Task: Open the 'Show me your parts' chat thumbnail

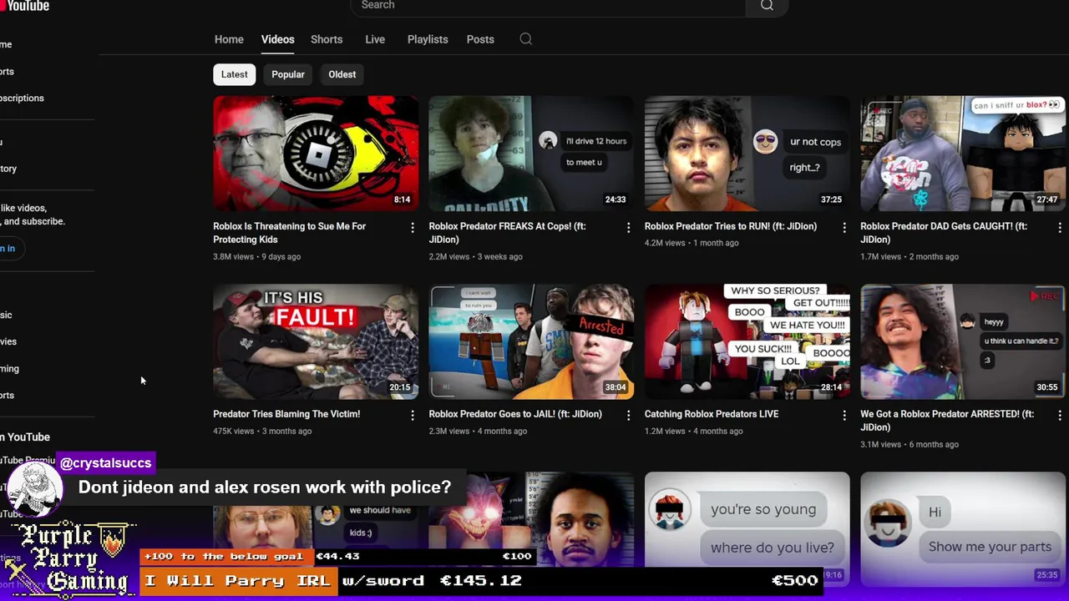Action: pos(963,528)
